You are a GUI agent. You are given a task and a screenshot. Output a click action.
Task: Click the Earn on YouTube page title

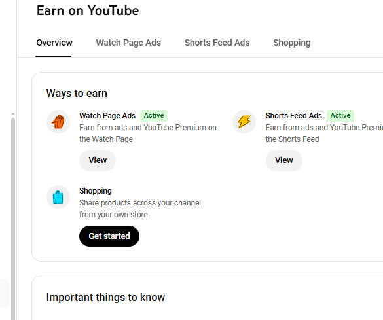tap(88, 10)
